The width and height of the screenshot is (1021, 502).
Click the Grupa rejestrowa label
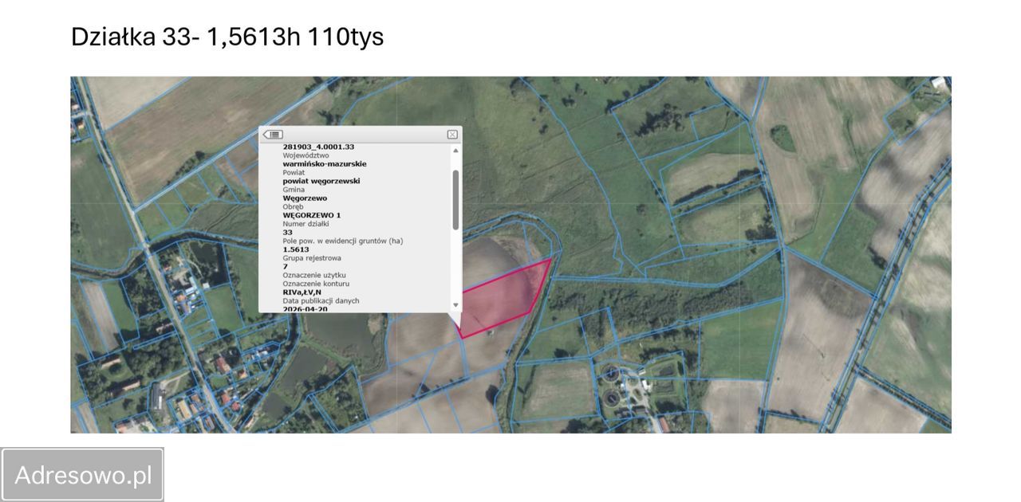point(311,258)
